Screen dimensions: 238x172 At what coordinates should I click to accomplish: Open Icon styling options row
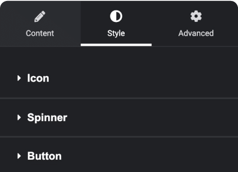pyautogui.click(x=119, y=78)
